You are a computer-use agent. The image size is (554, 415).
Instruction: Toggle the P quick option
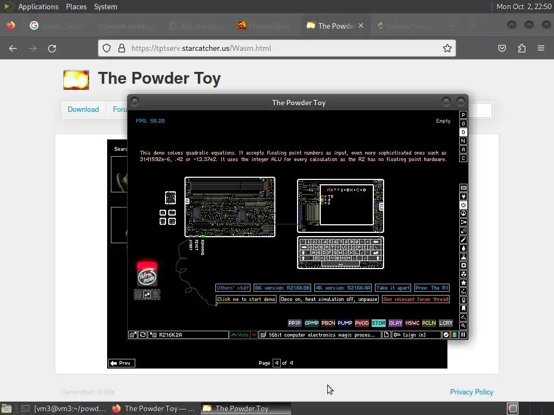click(463, 115)
